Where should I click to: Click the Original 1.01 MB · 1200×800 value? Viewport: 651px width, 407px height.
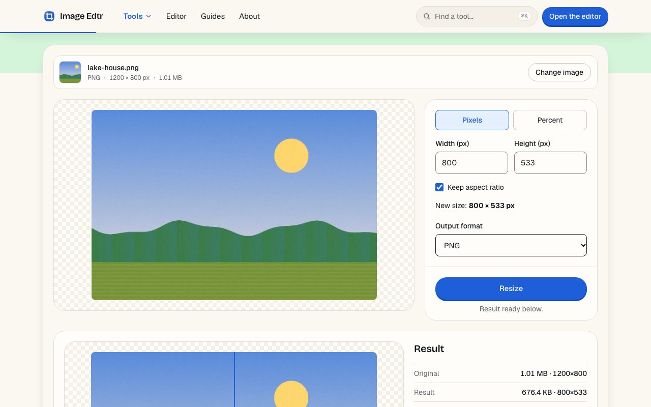click(x=553, y=373)
